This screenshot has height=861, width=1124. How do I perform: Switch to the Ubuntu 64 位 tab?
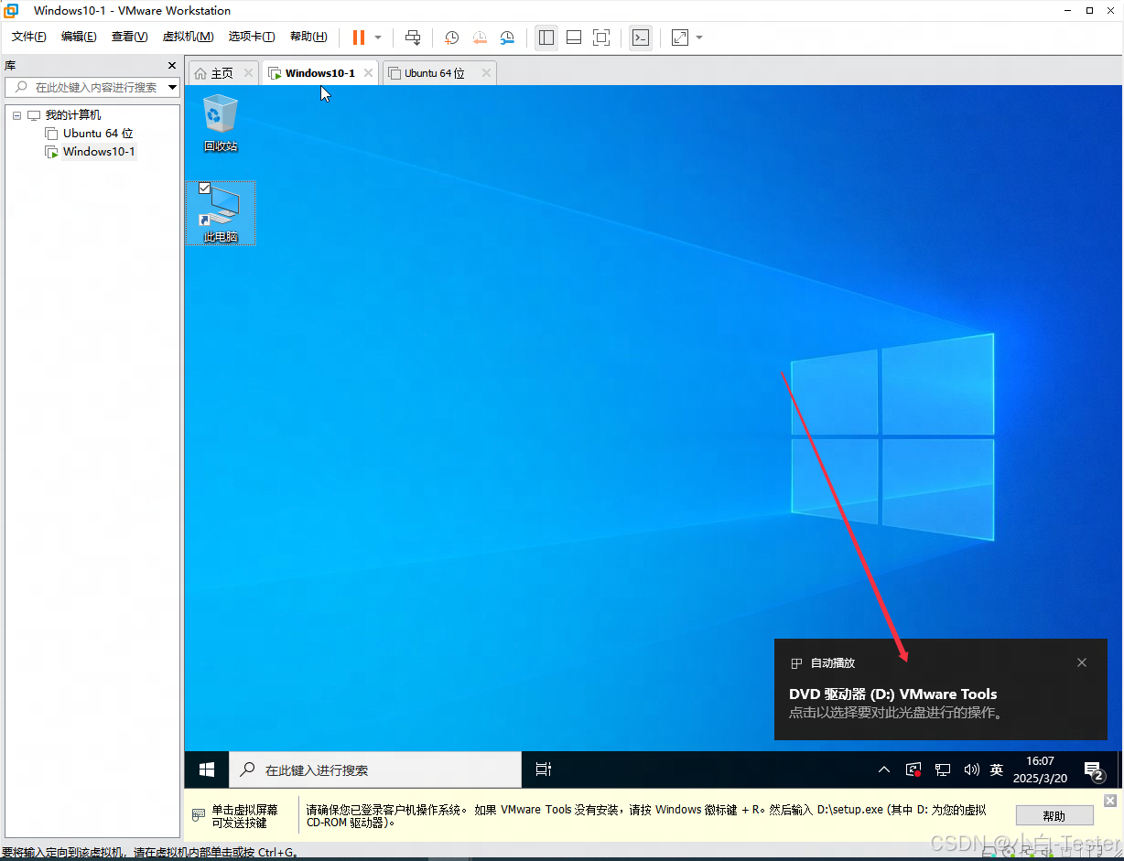(435, 73)
